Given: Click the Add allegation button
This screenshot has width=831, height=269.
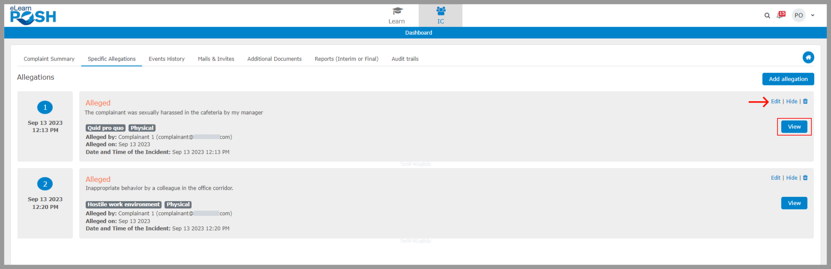Looking at the screenshot, I should point(788,79).
